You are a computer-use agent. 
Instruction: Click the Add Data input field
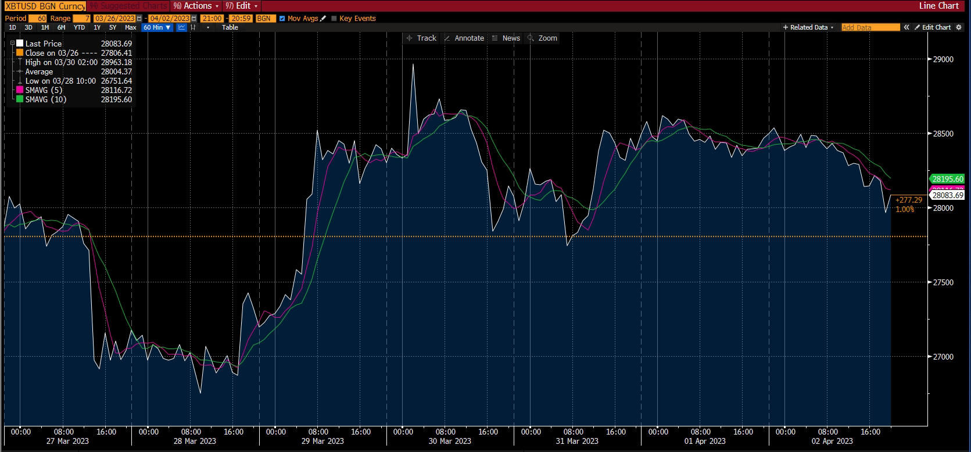click(x=870, y=27)
